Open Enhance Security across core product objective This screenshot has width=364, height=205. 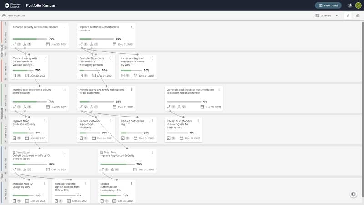pyautogui.click(x=35, y=27)
